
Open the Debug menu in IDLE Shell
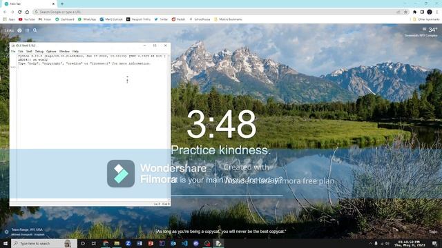point(39,52)
